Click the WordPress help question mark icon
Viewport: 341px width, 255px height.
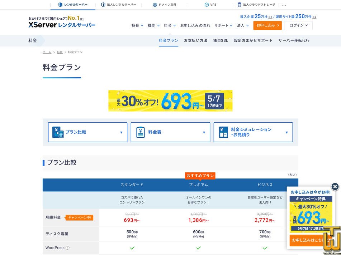(67, 247)
